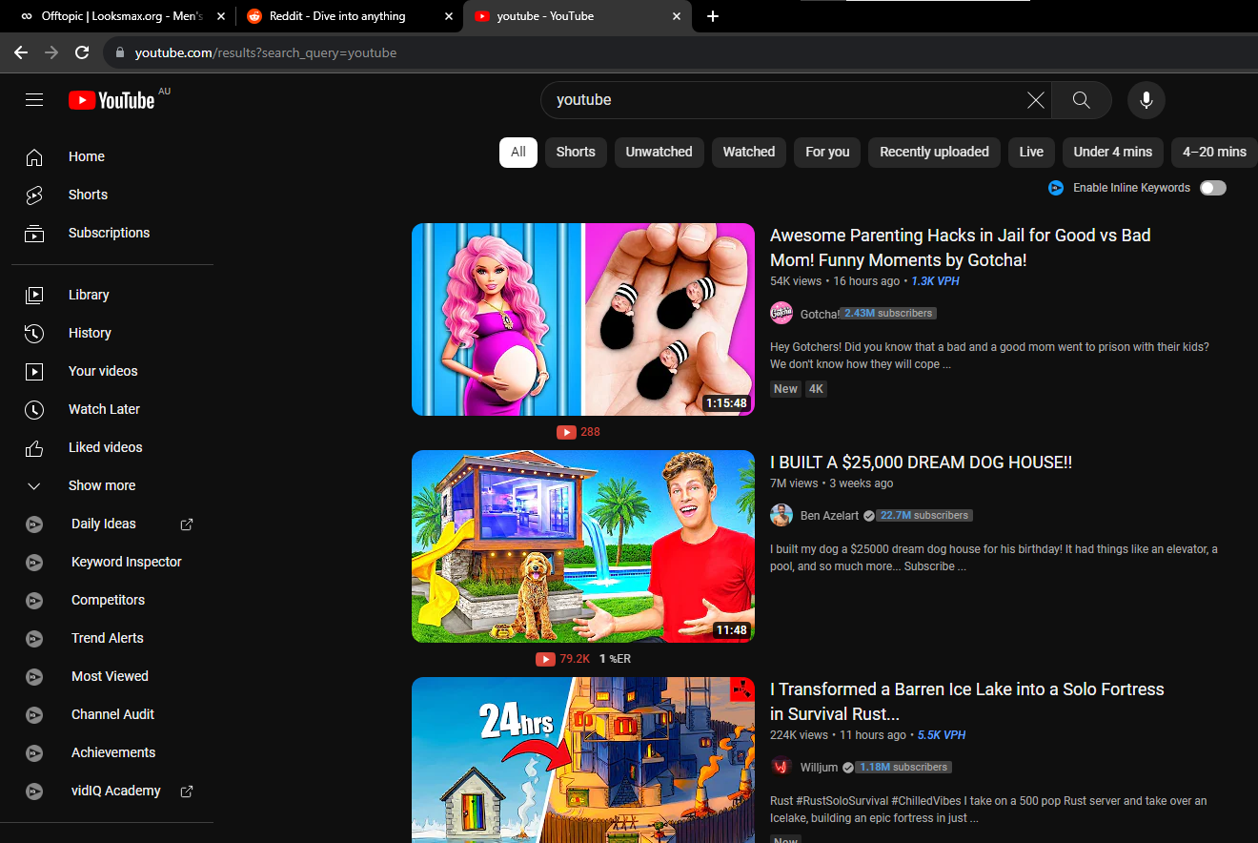This screenshot has width=1258, height=843.
Task: Click the YouTube logo
Action: 112,100
